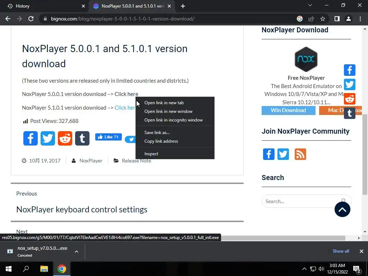Close the History tab
368x276 pixels.
tap(83, 6)
